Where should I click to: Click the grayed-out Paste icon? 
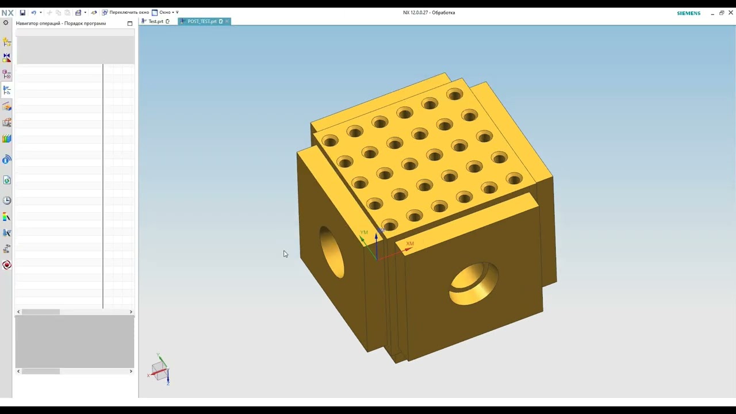coord(67,13)
